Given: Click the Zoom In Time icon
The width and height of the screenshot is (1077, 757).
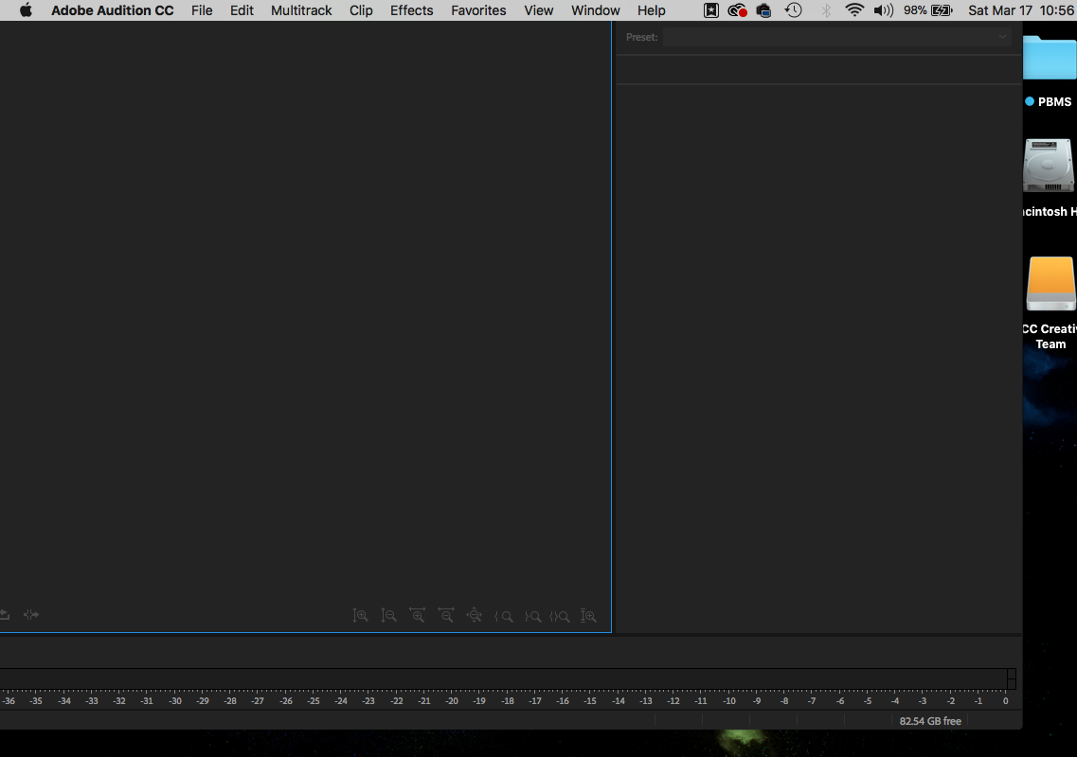Looking at the screenshot, I should click(x=417, y=616).
